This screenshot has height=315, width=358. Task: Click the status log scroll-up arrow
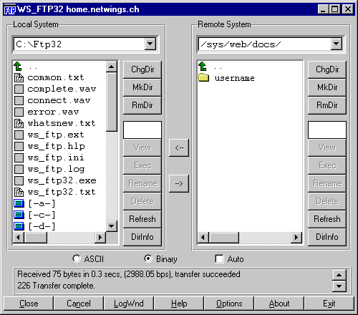(x=339, y=275)
